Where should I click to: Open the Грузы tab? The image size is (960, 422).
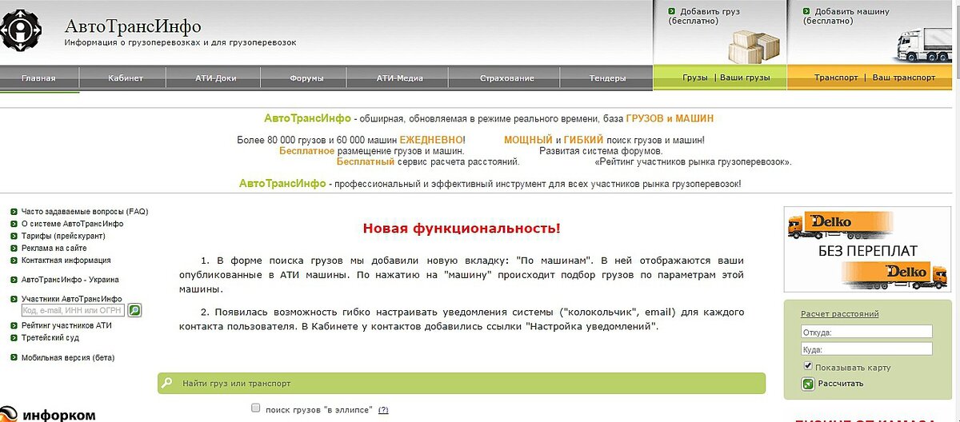click(695, 78)
